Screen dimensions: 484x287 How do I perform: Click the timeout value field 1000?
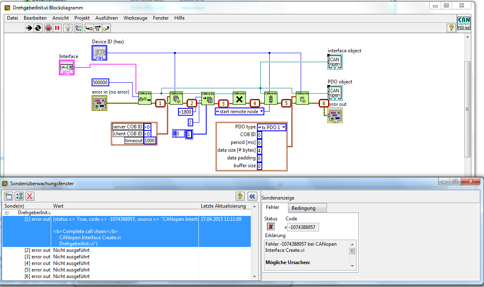coord(150,140)
